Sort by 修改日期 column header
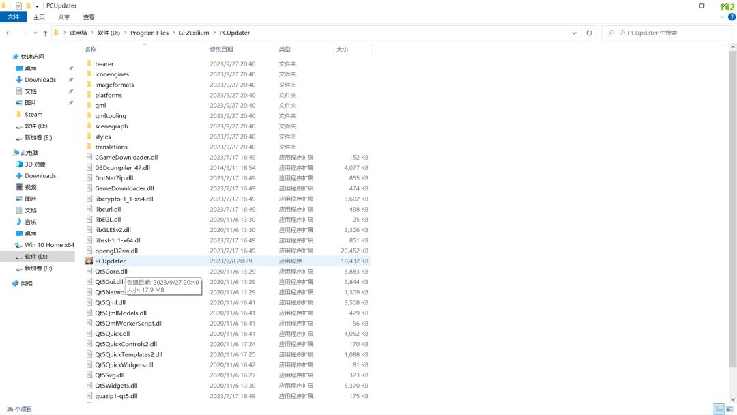 coord(221,49)
